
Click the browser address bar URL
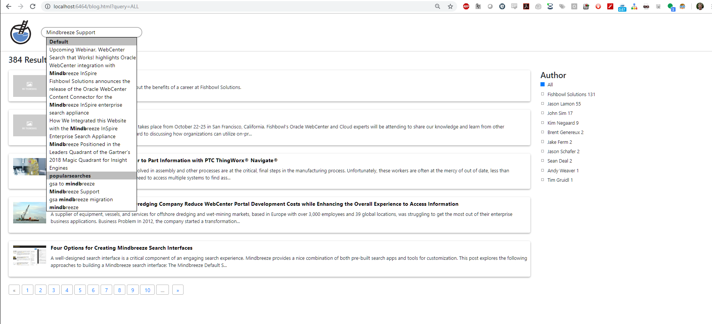[x=96, y=6]
